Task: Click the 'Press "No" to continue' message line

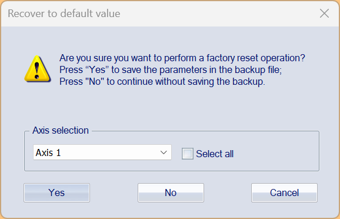Action: (x=162, y=82)
